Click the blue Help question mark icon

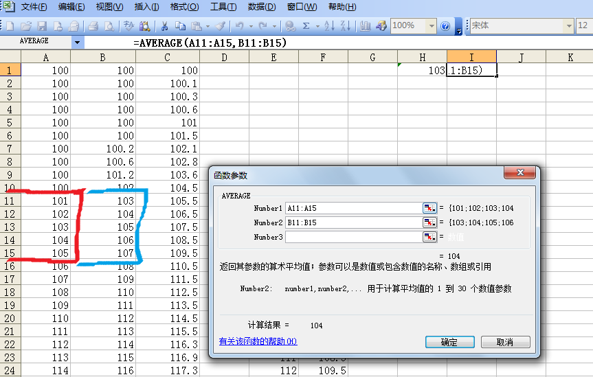[445, 26]
